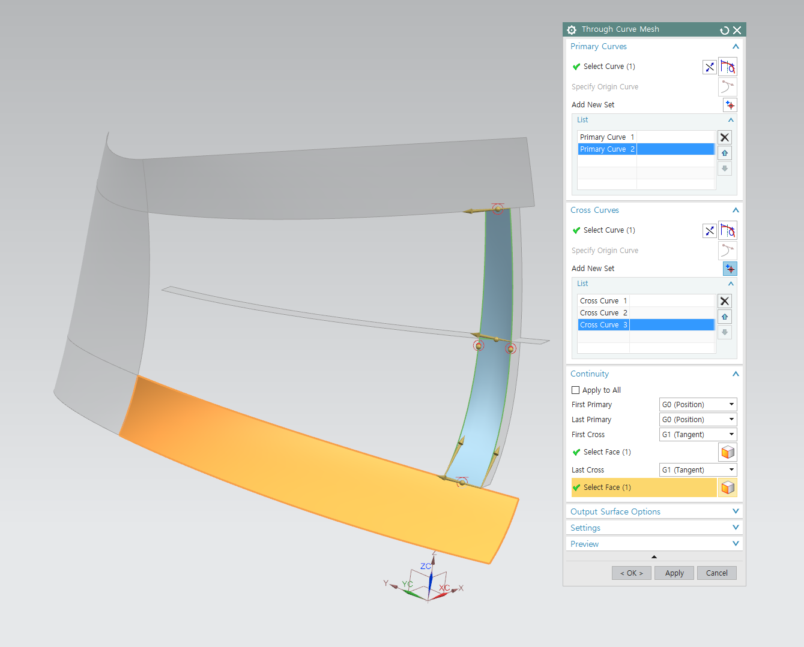
Task: Click the Specify Origin Curve icon under Cross Curves
Action: [x=727, y=250]
